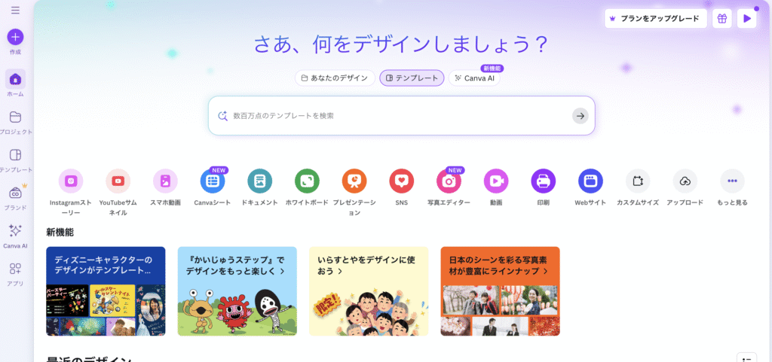Click プランをアップグレード button
Image resolution: width=772 pixels, height=362 pixels.
(656, 19)
